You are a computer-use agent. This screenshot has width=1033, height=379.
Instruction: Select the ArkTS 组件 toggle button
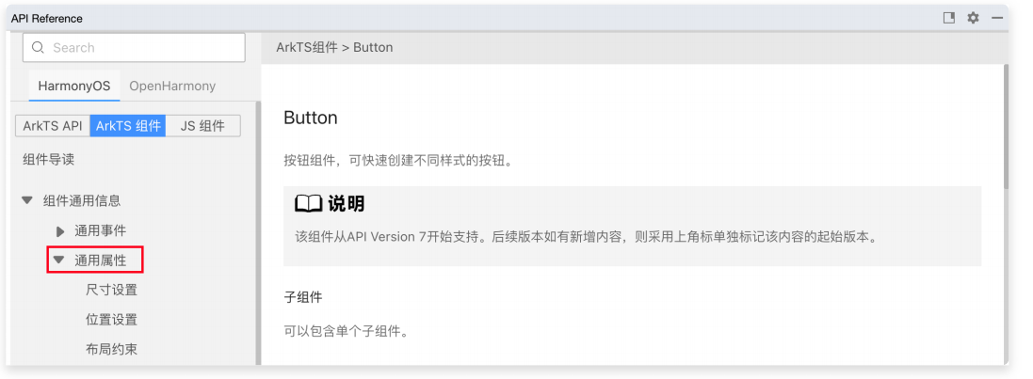point(128,126)
